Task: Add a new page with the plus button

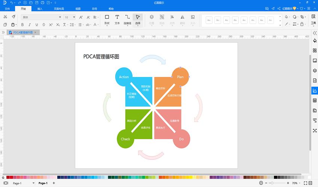Action: coord(54,183)
